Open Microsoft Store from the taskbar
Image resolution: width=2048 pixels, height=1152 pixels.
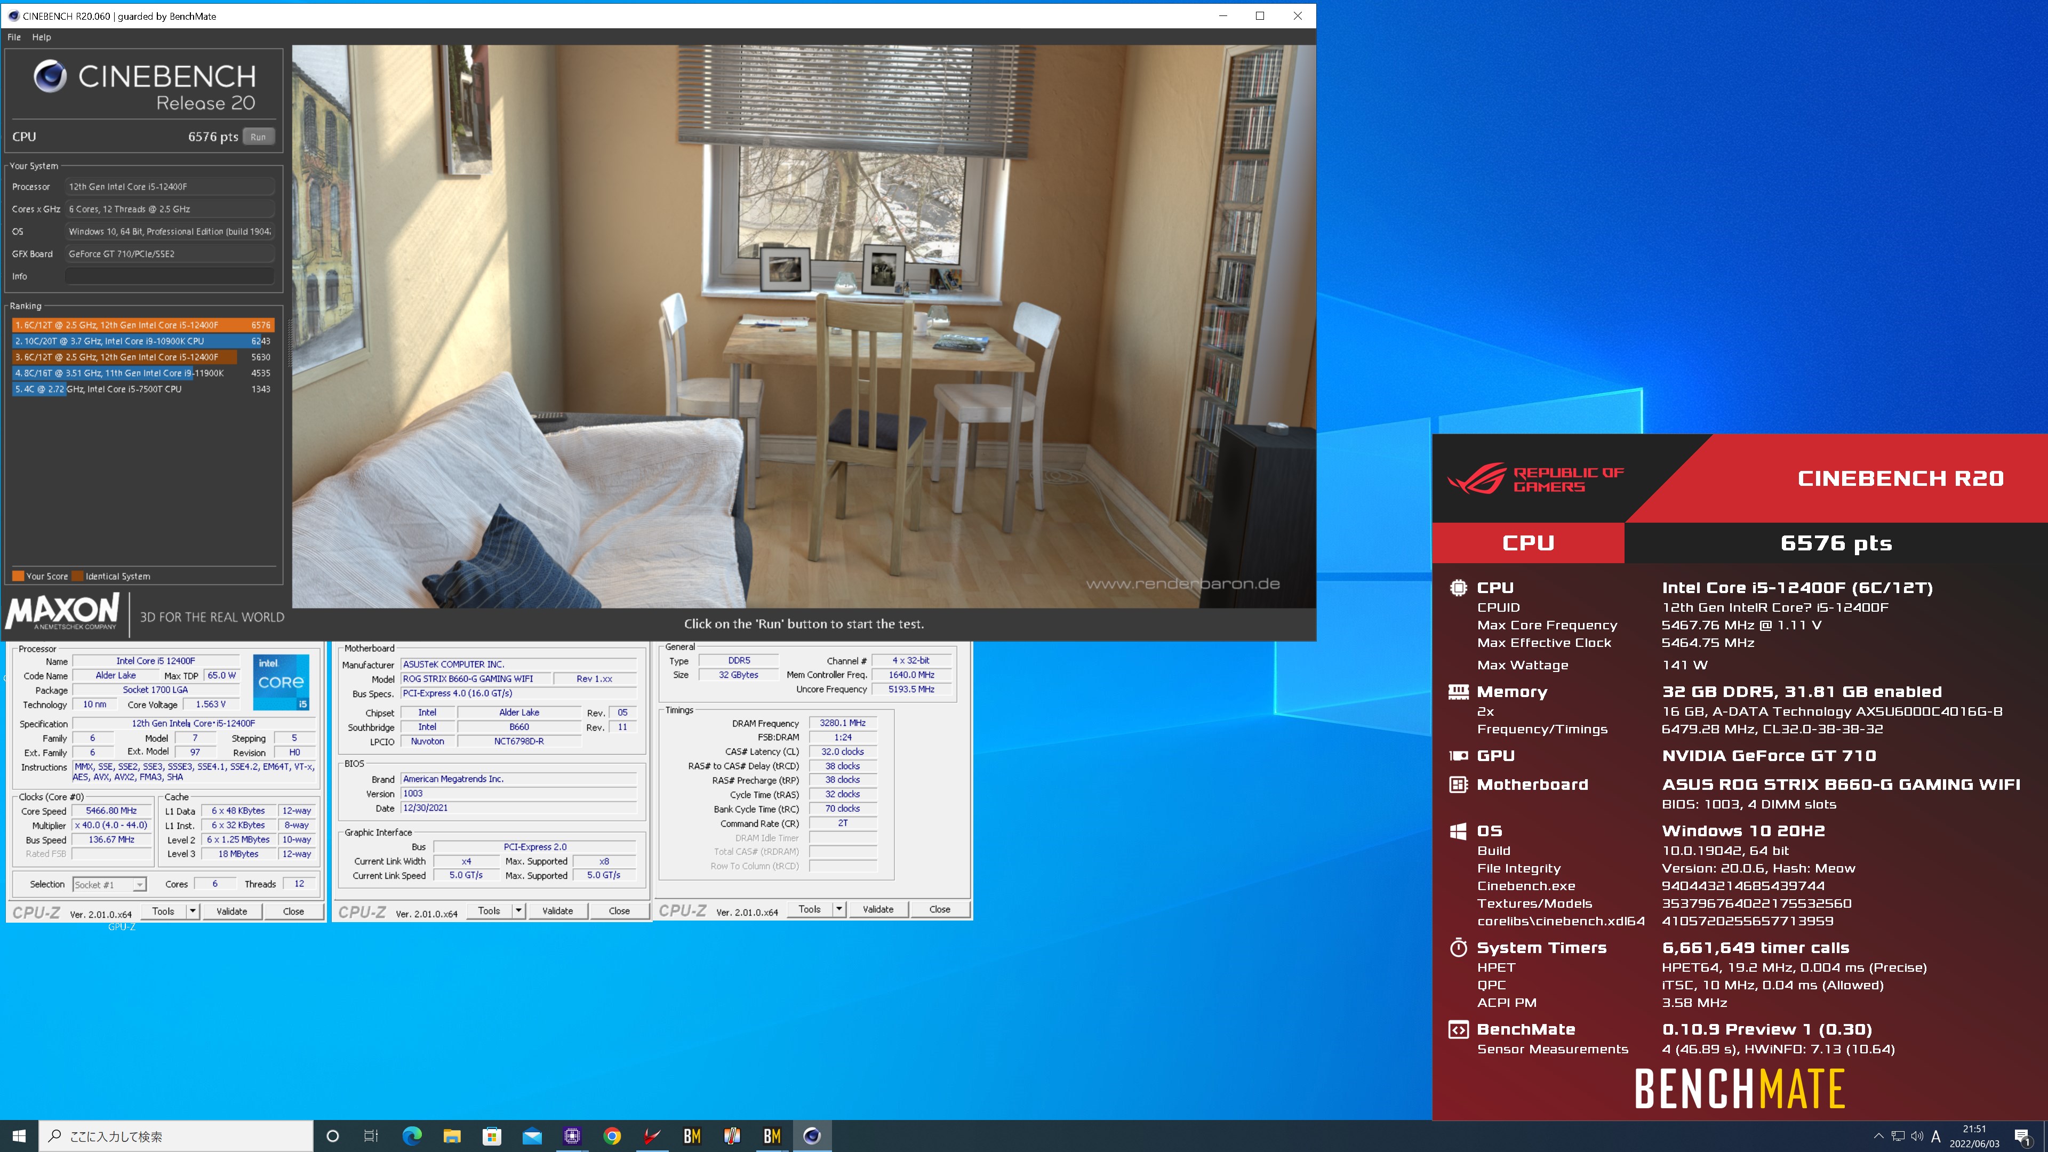click(492, 1136)
